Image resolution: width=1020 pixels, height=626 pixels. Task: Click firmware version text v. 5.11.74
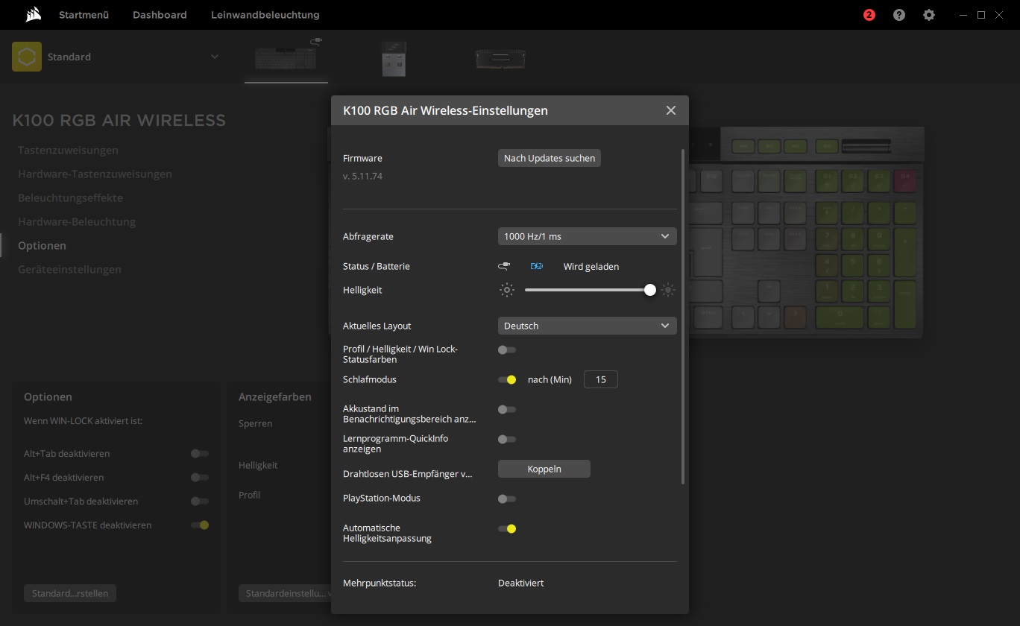point(362,177)
